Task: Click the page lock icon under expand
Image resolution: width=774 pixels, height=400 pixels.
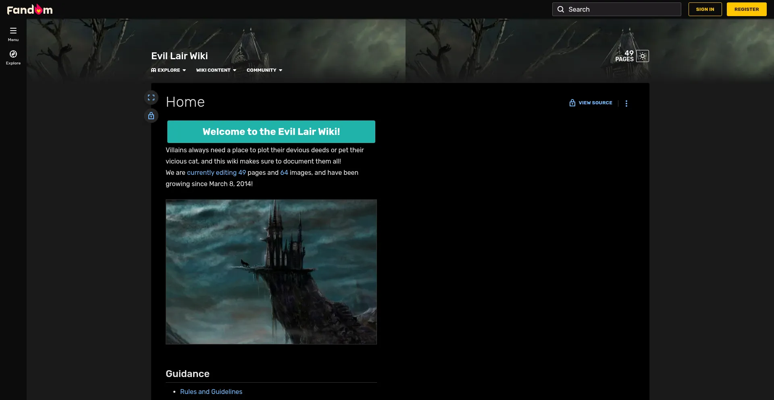Action: point(151,116)
